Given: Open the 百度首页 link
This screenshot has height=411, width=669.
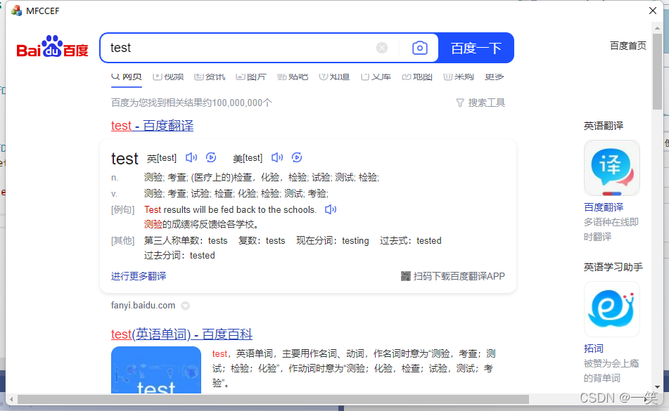Looking at the screenshot, I should coord(627,46).
